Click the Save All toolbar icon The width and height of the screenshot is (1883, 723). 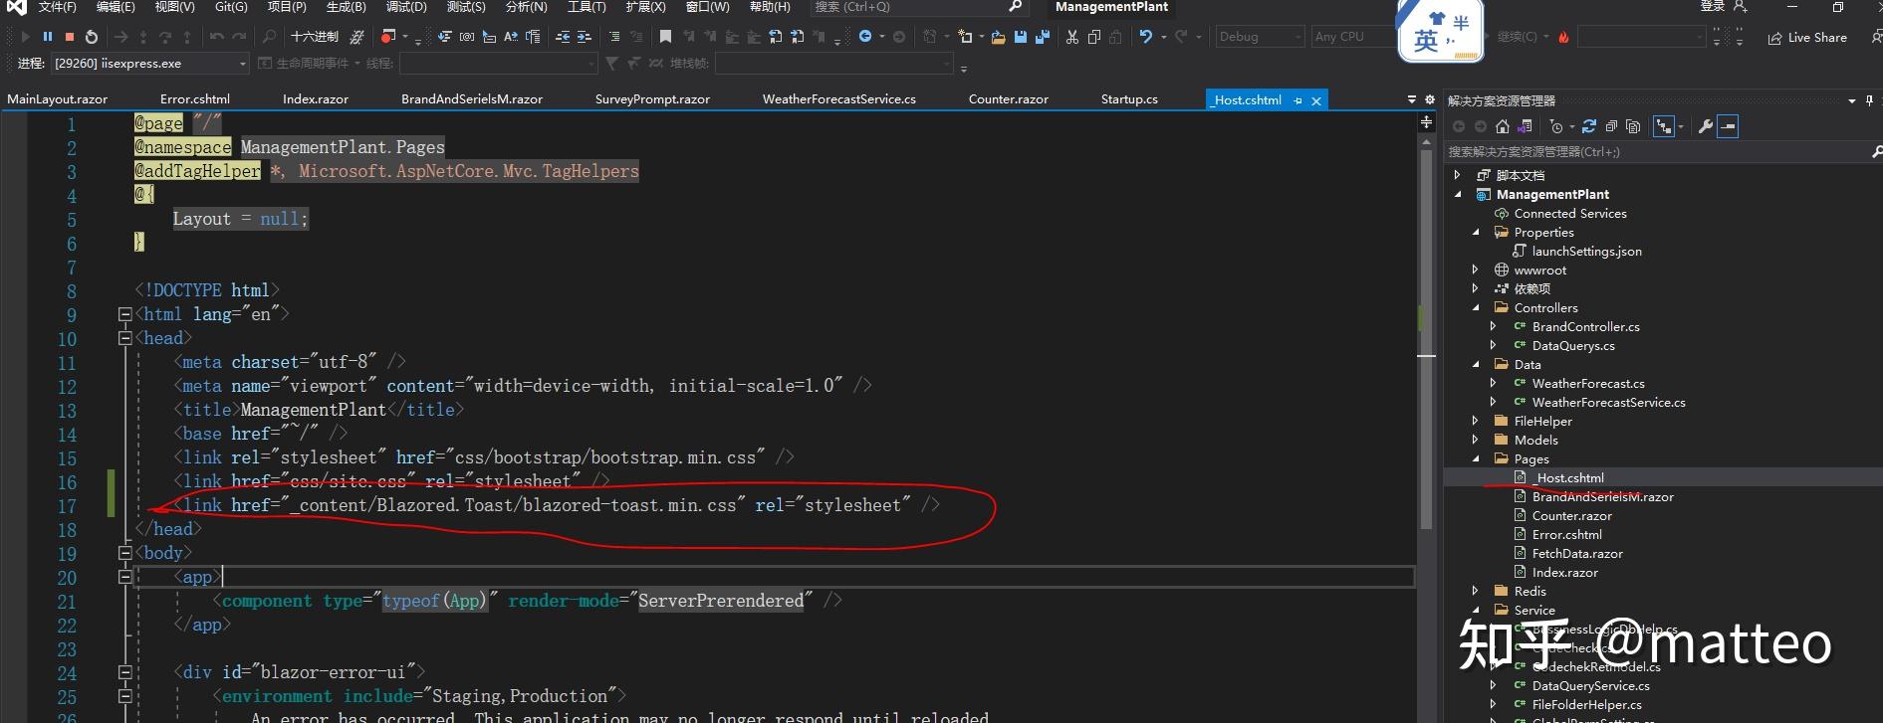click(1042, 37)
